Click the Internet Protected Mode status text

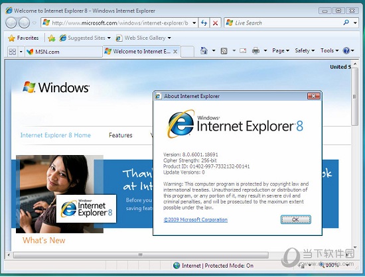tap(218, 265)
